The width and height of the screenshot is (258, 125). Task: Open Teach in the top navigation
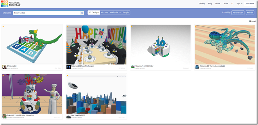[226, 3]
